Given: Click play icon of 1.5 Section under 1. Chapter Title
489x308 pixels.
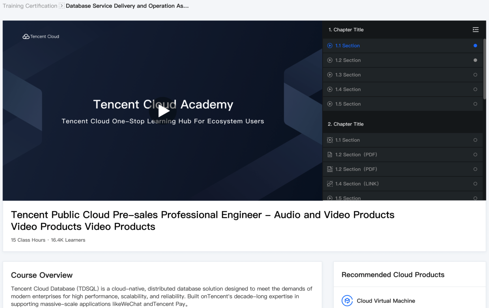Looking at the screenshot, I should click(x=330, y=104).
